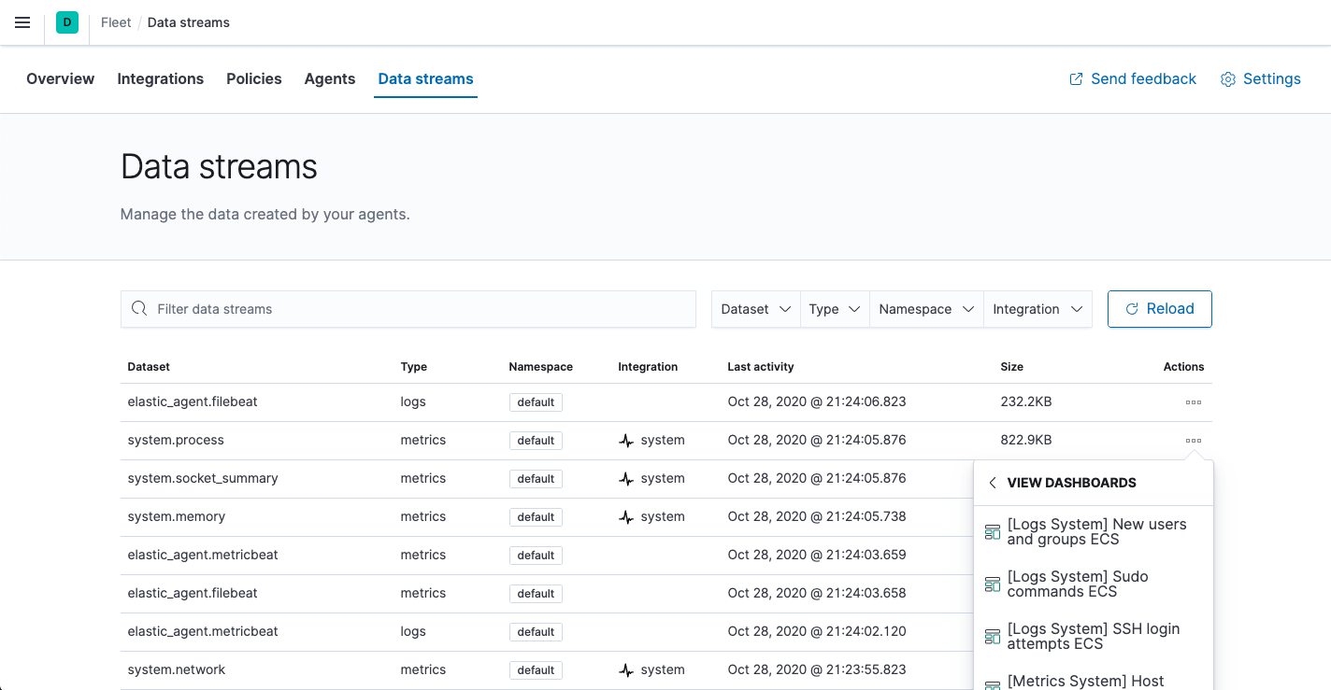1331x690 pixels.
Task: Click the system icon next to system.network
Action: (626, 669)
